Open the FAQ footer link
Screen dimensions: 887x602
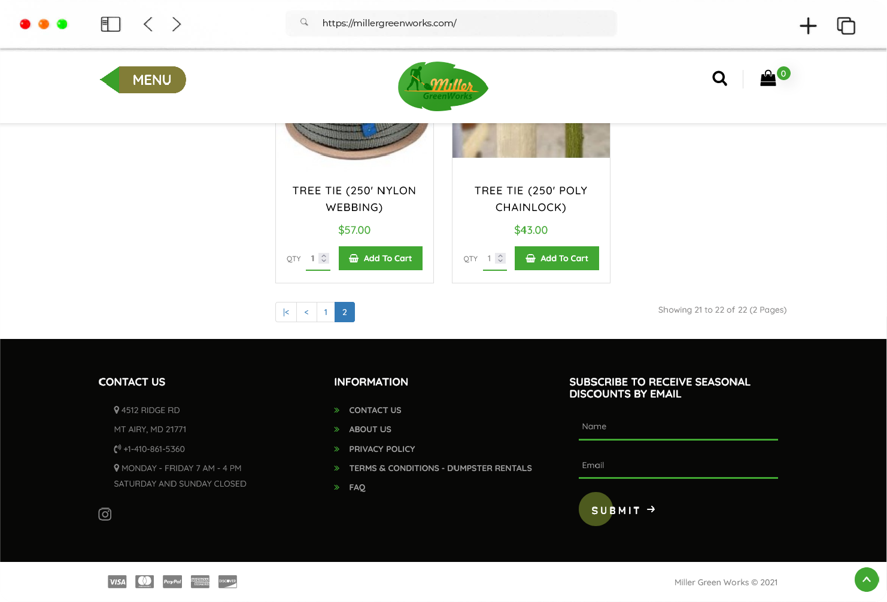357,487
